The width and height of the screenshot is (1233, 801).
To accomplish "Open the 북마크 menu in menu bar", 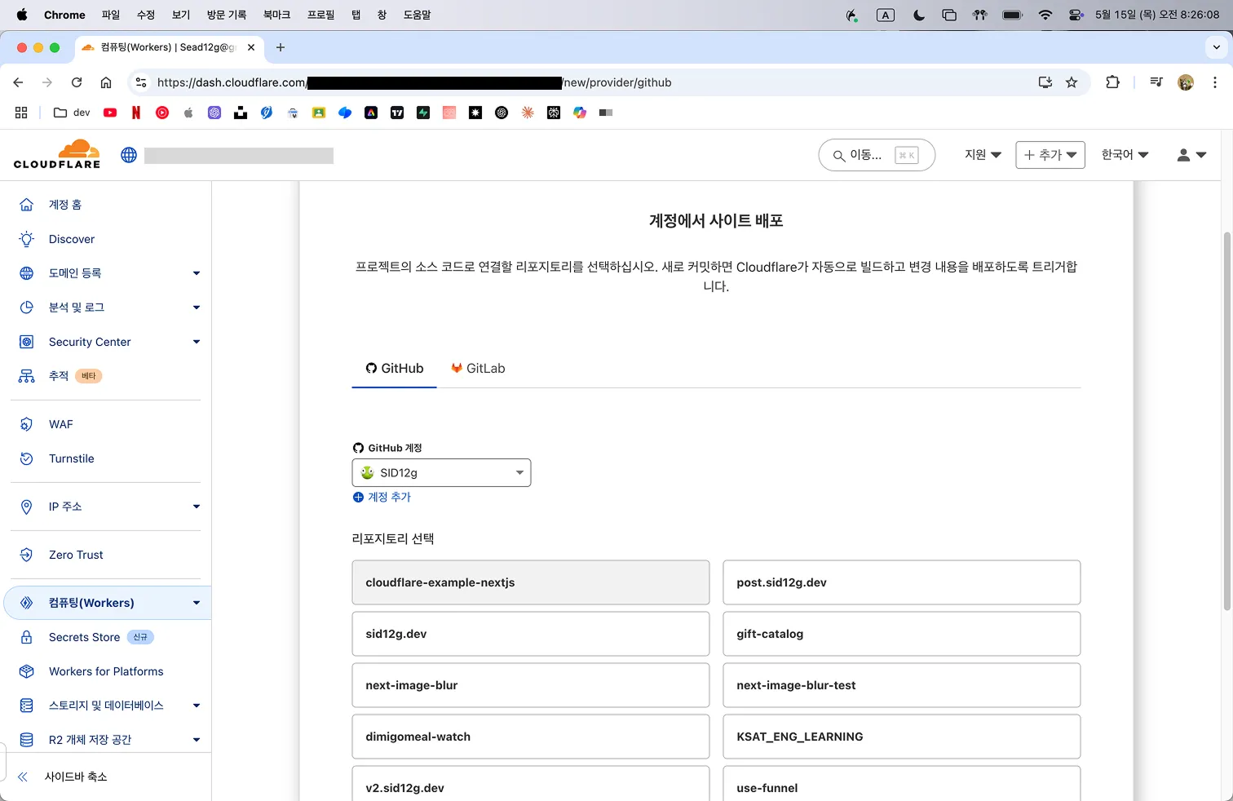I will tap(276, 15).
